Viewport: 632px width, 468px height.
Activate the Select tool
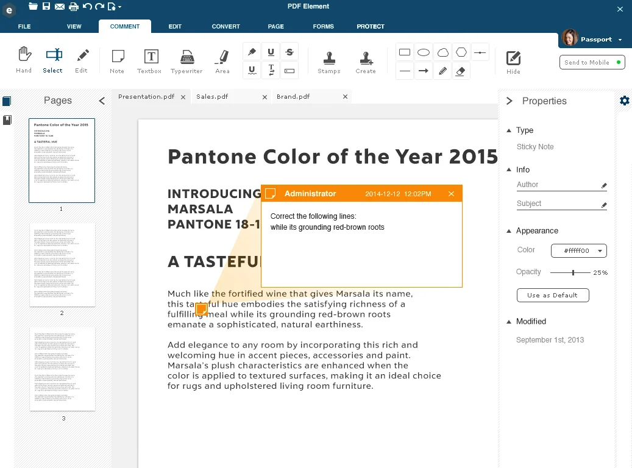[x=53, y=60]
